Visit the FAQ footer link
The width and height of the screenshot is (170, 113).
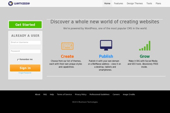[x=45, y=94]
